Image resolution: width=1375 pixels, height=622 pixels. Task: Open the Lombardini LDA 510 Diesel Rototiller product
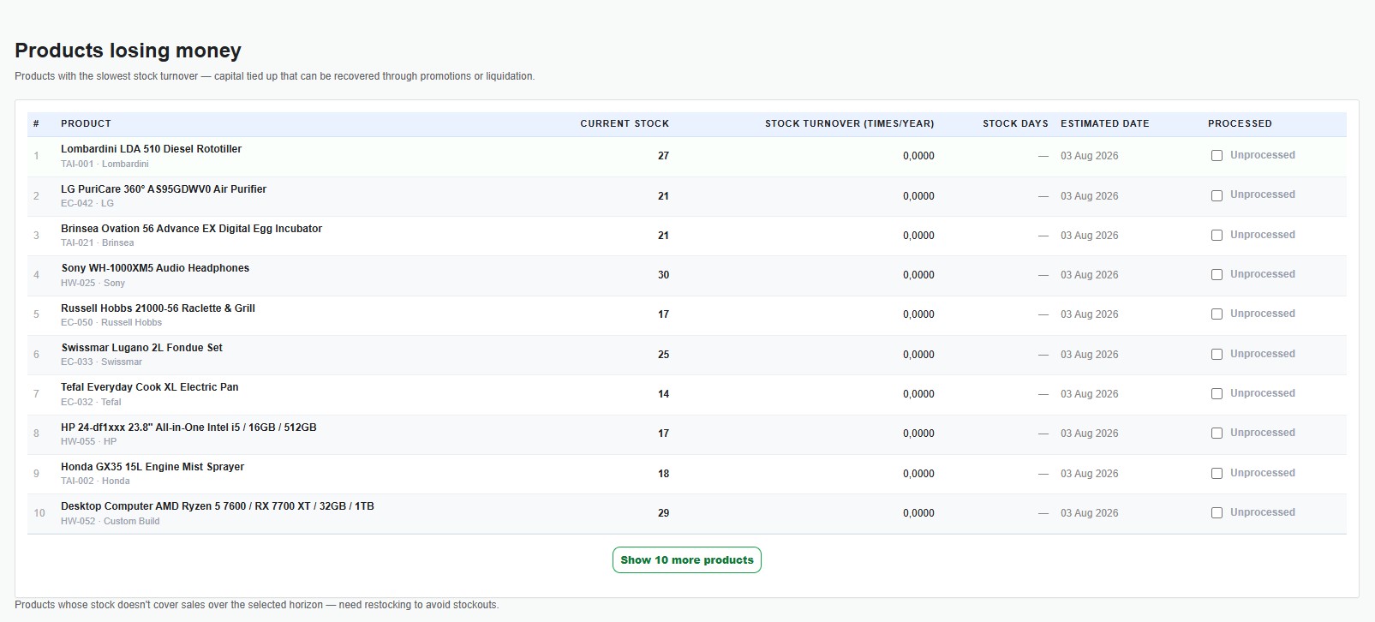[x=151, y=149]
